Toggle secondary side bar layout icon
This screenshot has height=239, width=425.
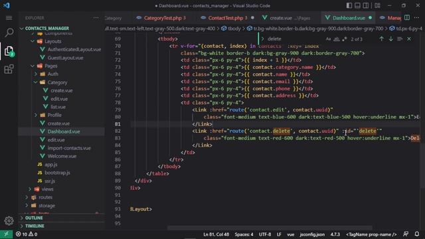point(366,5)
